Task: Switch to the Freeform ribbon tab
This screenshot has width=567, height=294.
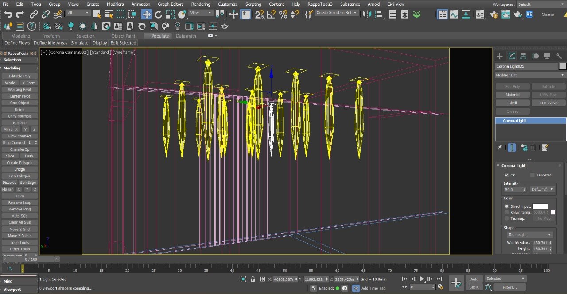Action: 51,36
